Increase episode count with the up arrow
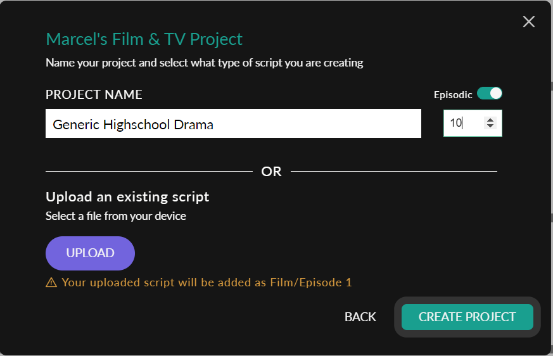This screenshot has height=356, width=553. click(490, 120)
